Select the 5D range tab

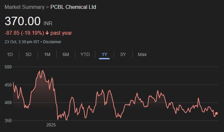(x=28, y=54)
